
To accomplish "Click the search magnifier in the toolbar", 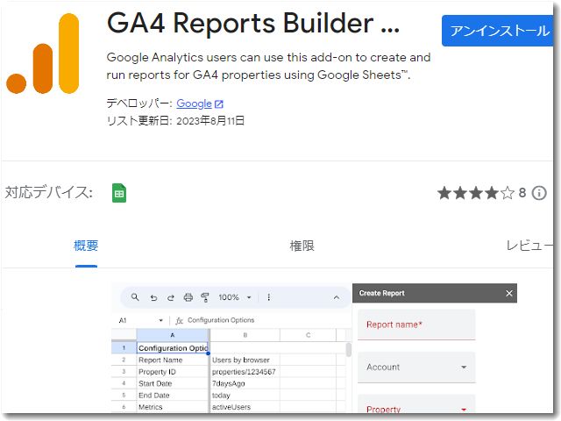I will [x=135, y=297].
